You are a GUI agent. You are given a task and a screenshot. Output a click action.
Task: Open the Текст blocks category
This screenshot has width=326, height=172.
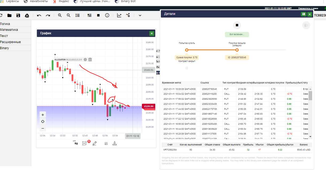pos(15,36)
